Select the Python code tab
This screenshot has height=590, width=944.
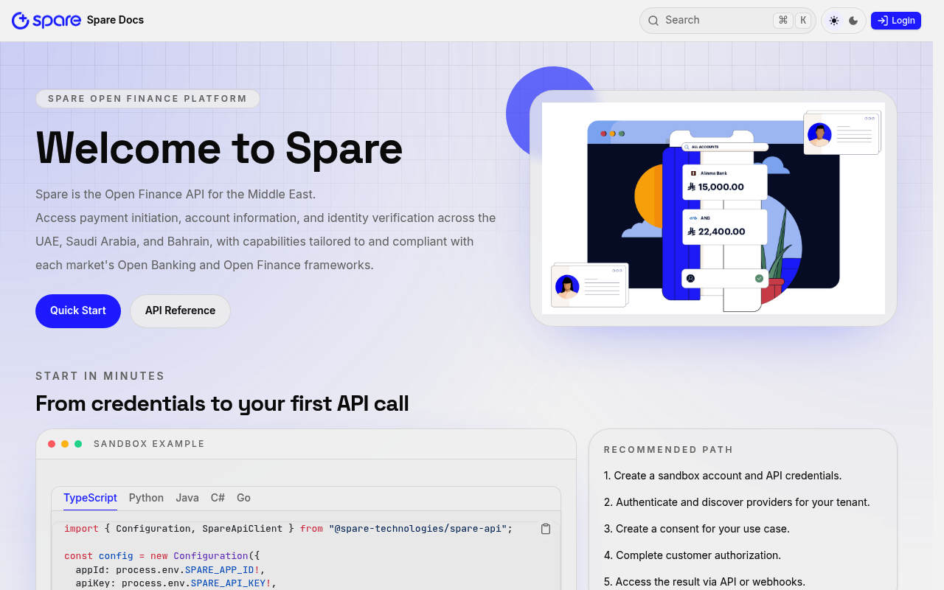[146, 498]
